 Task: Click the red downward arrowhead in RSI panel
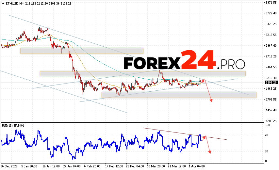tap(209, 152)
